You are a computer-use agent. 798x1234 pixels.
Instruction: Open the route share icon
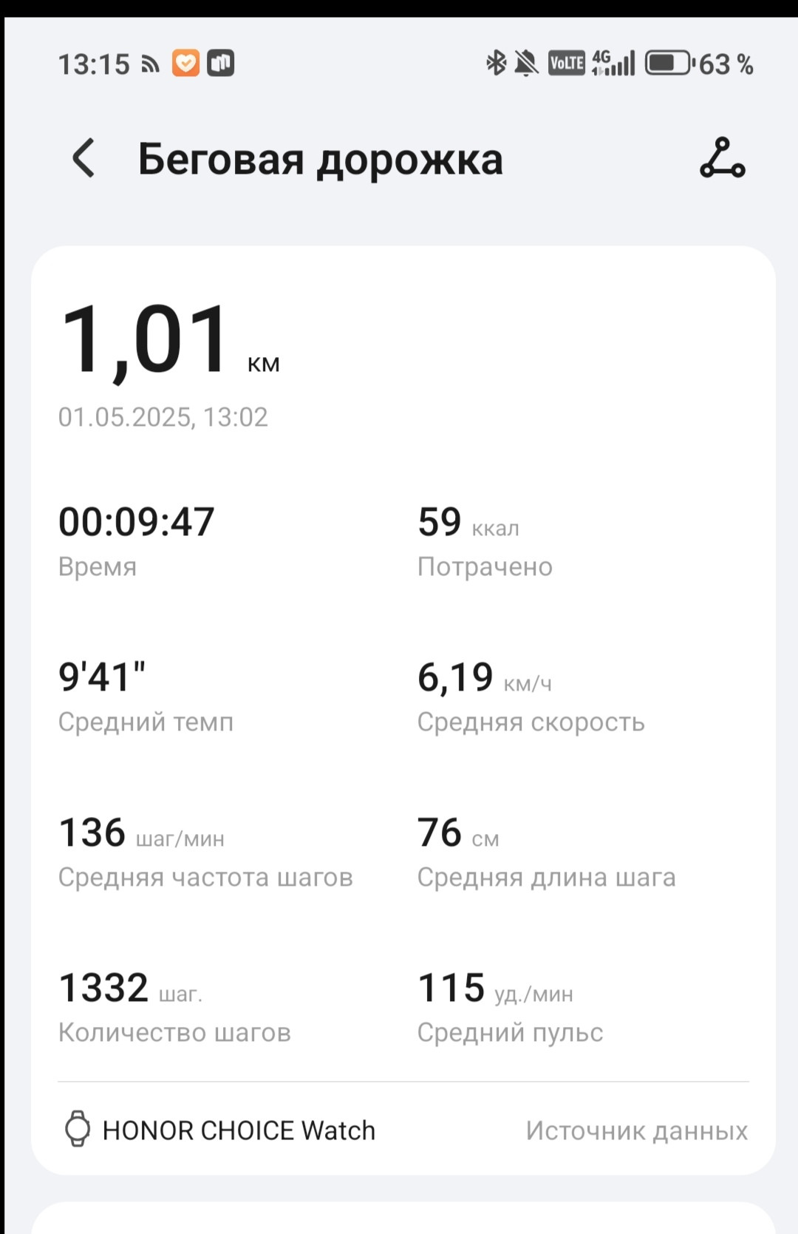tap(722, 157)
